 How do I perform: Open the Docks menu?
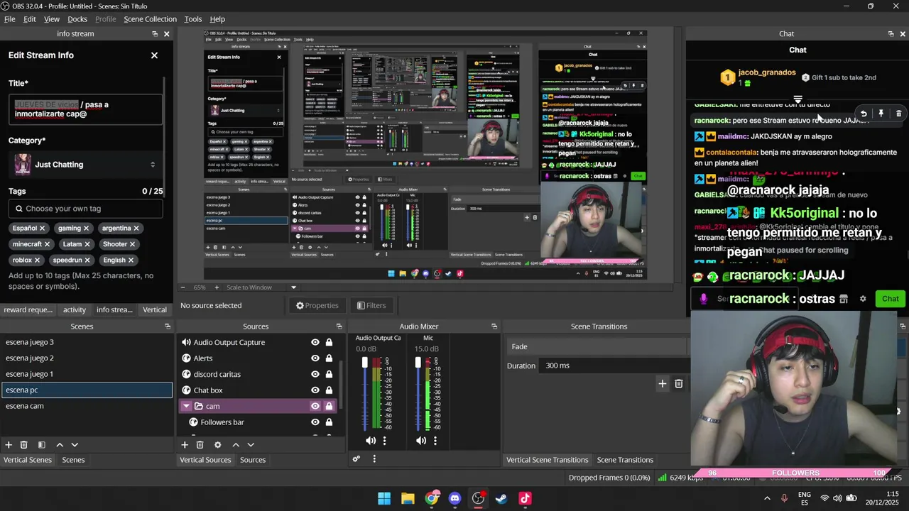tap(77, 19)
